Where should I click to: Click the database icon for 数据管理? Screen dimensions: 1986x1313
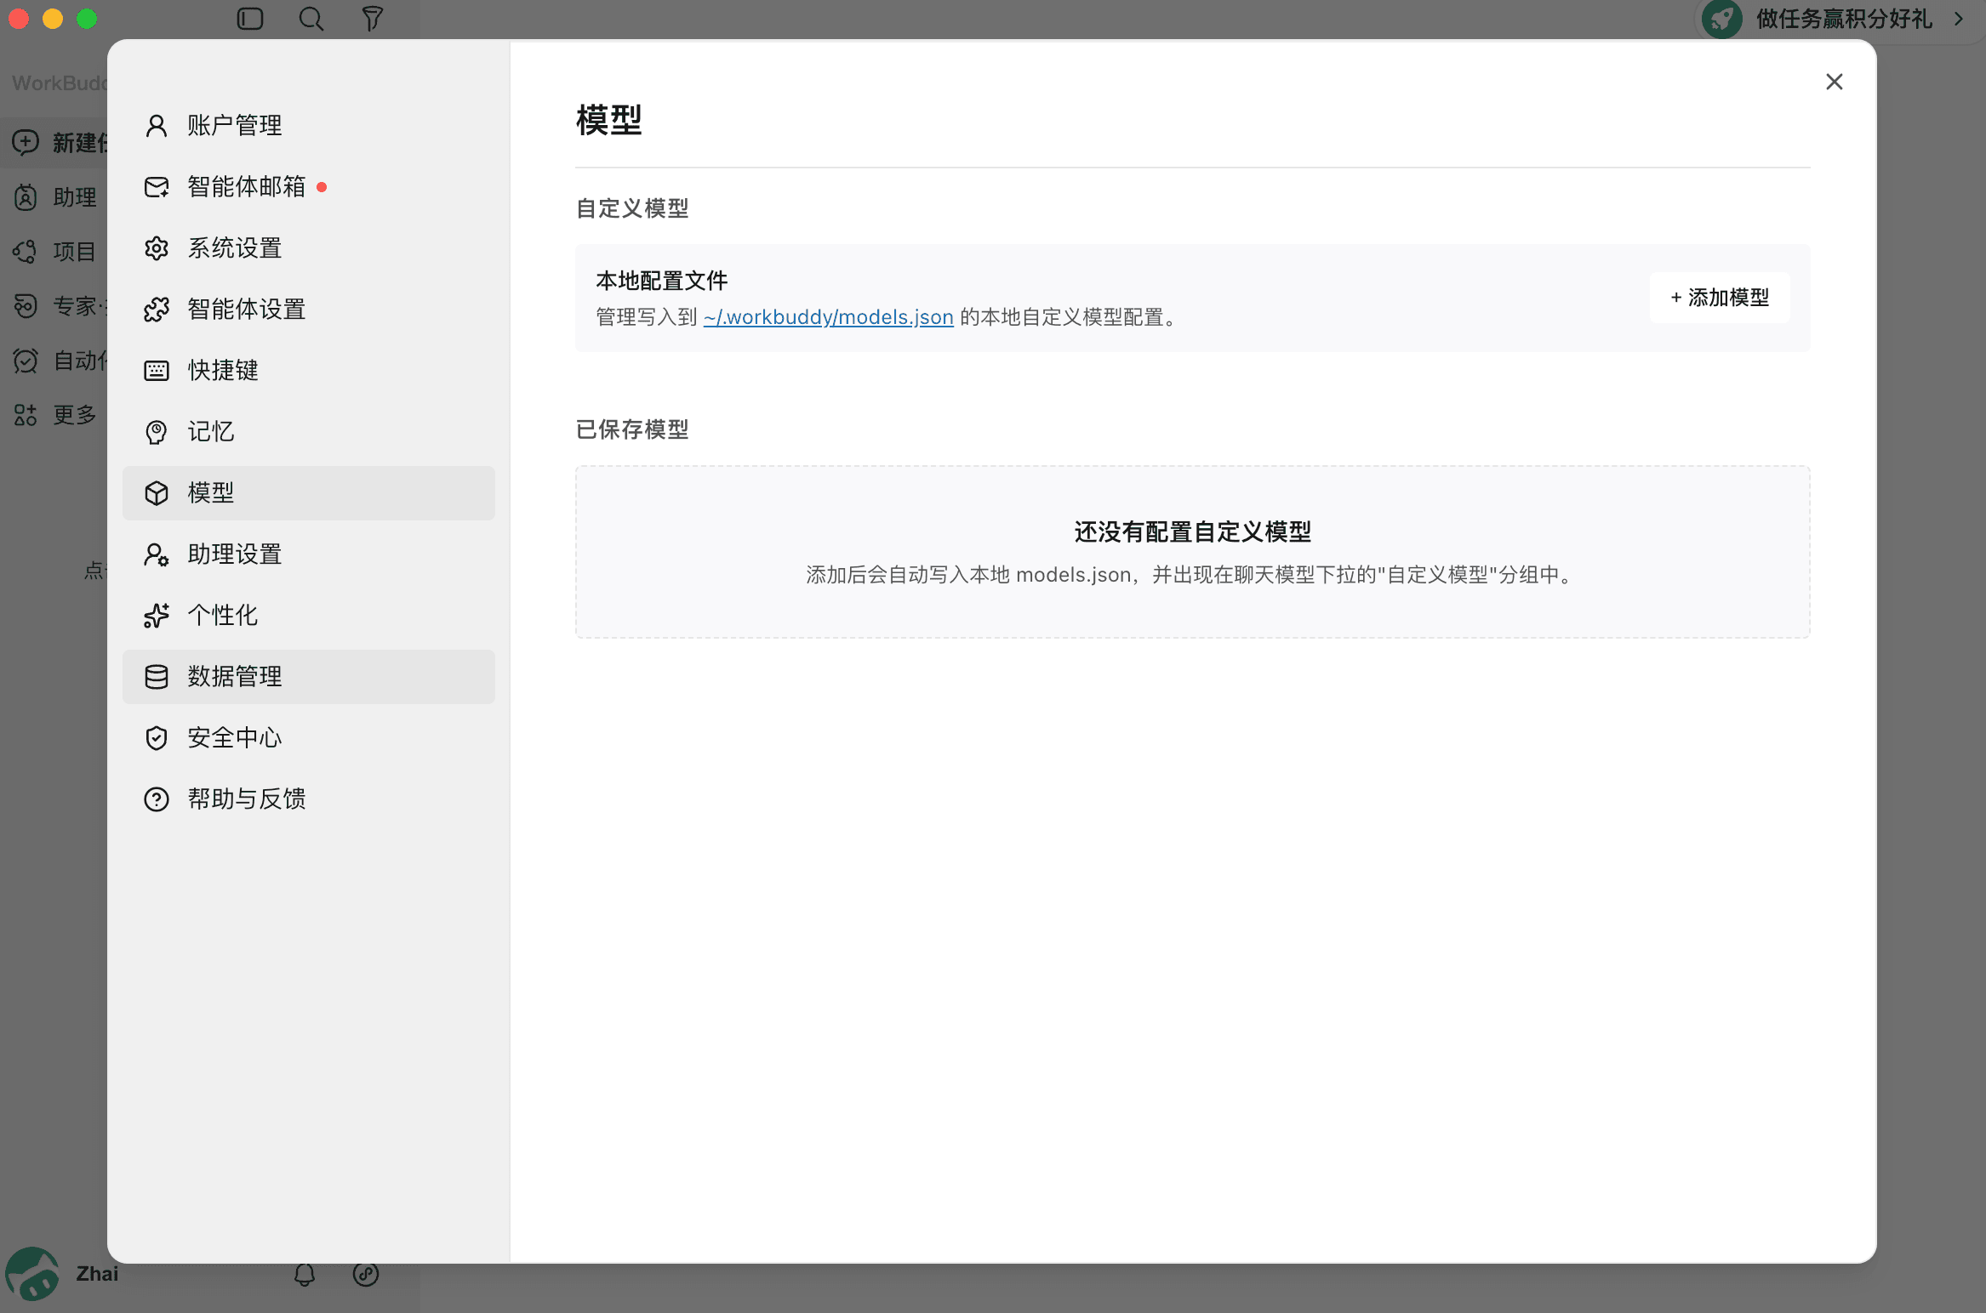pyautogui.click(x=157, y=677)
